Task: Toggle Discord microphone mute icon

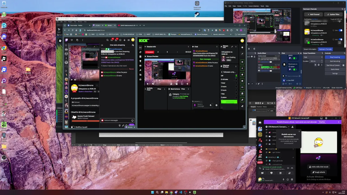Action: (x=284, y=179)
